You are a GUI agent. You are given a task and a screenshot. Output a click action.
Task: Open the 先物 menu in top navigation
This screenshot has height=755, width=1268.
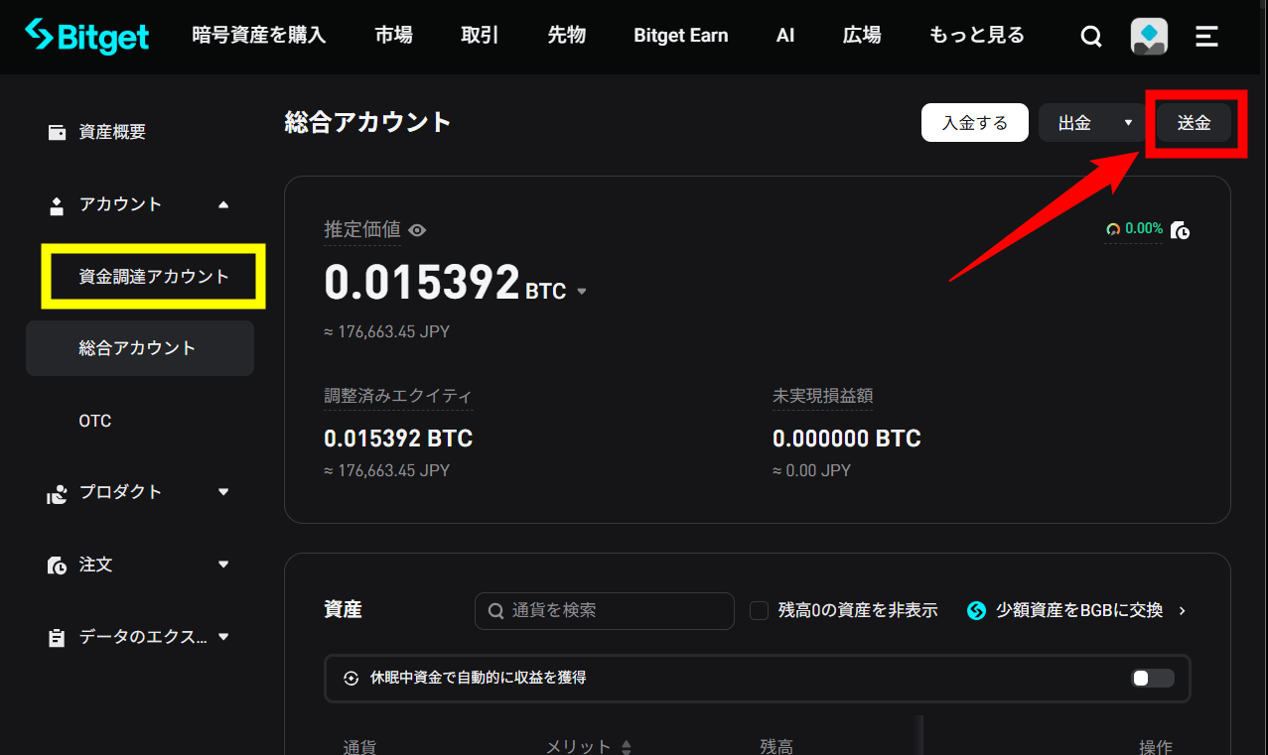(x=566, y=36)
